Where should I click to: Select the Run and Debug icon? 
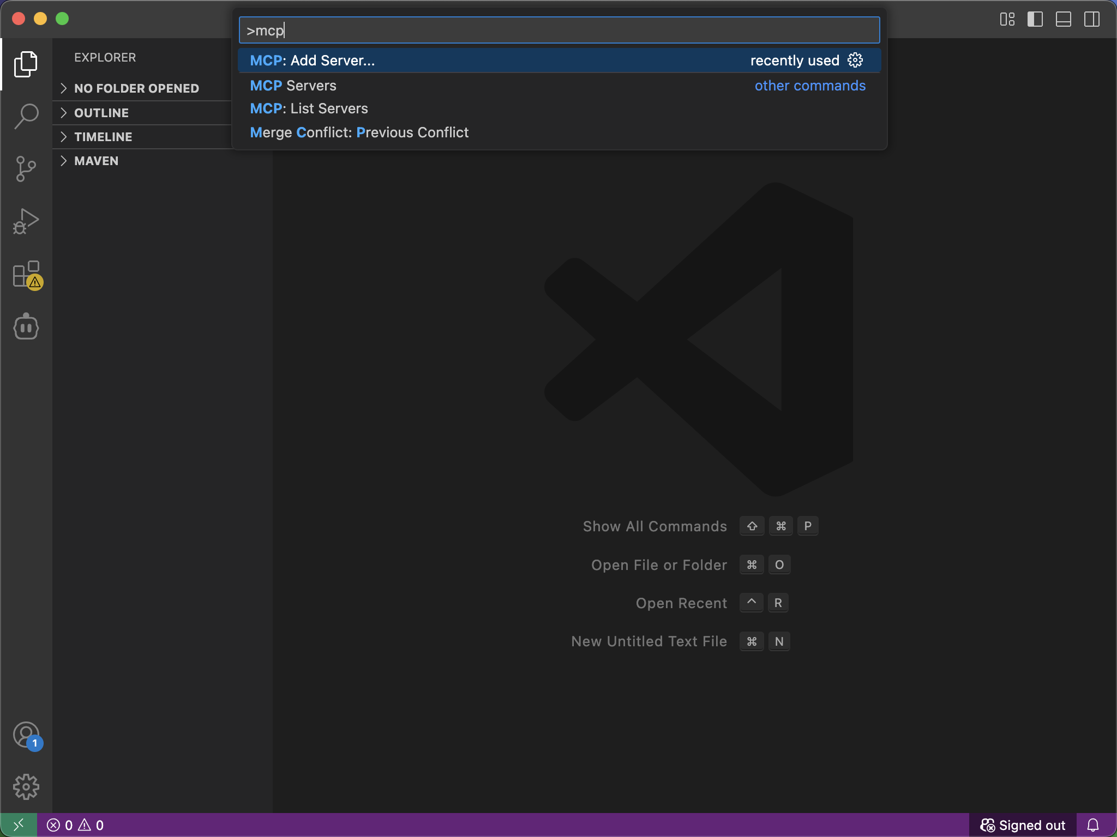(x=25, y=221)
